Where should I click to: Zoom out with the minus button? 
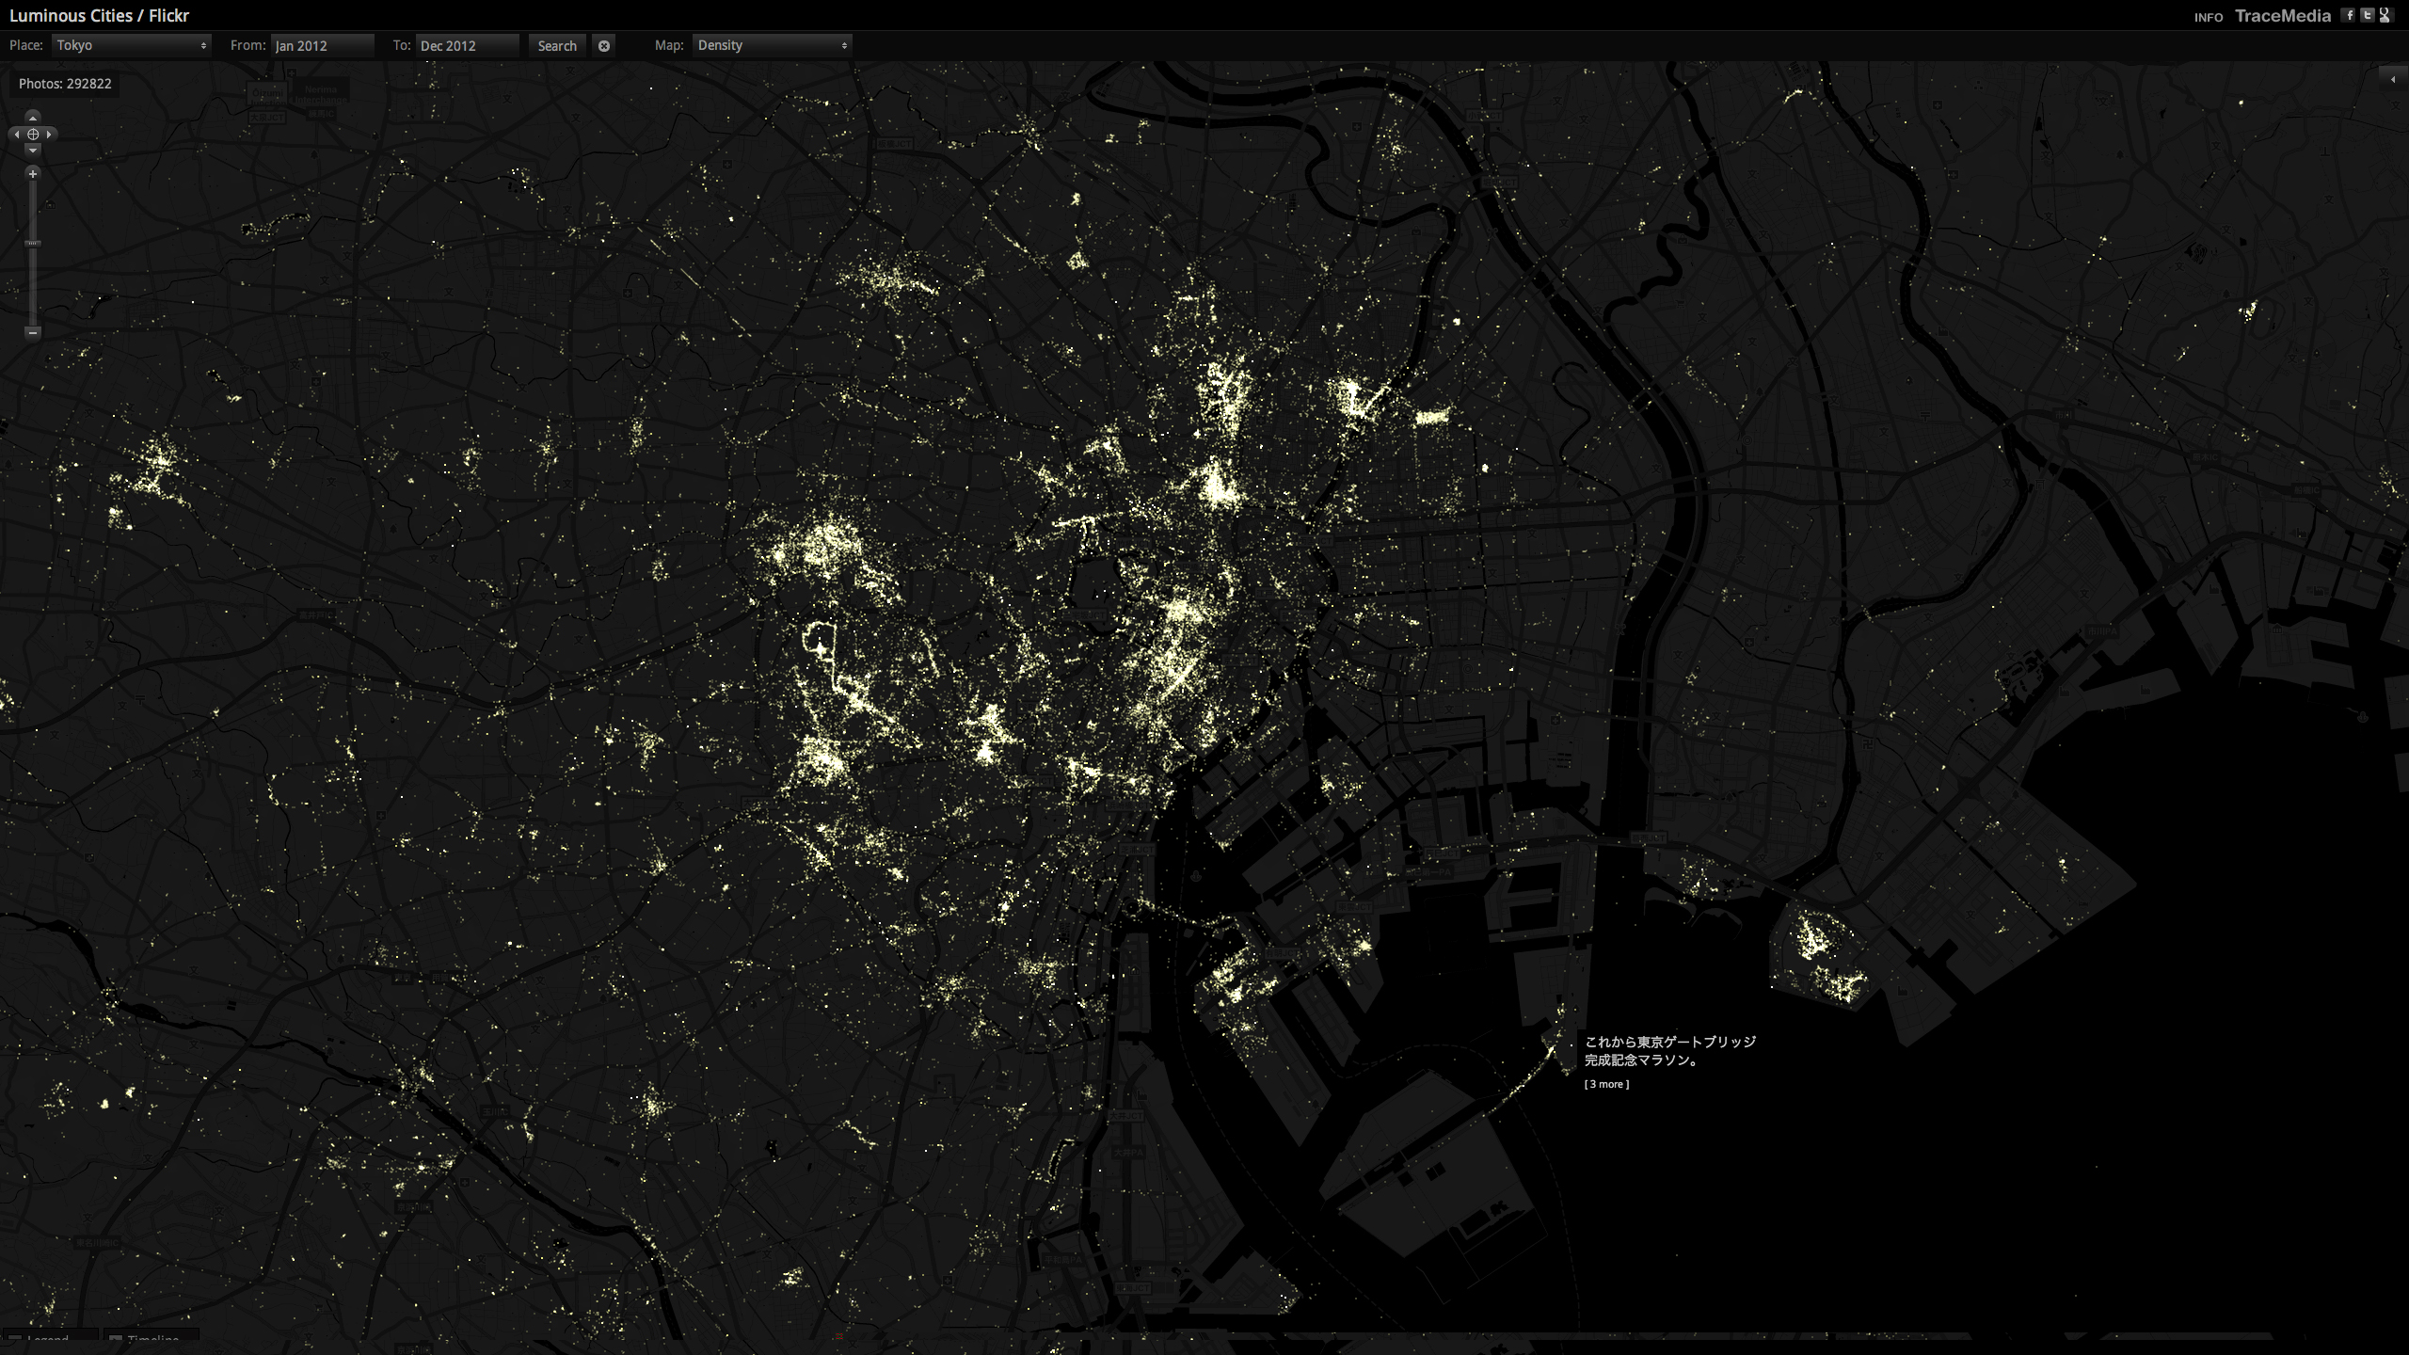33,332
